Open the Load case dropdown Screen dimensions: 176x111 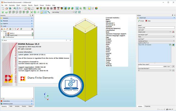coord(155,32)
